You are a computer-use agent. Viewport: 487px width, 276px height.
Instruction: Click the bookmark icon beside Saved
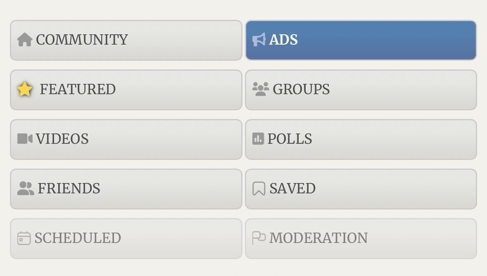tap(259, 188)
